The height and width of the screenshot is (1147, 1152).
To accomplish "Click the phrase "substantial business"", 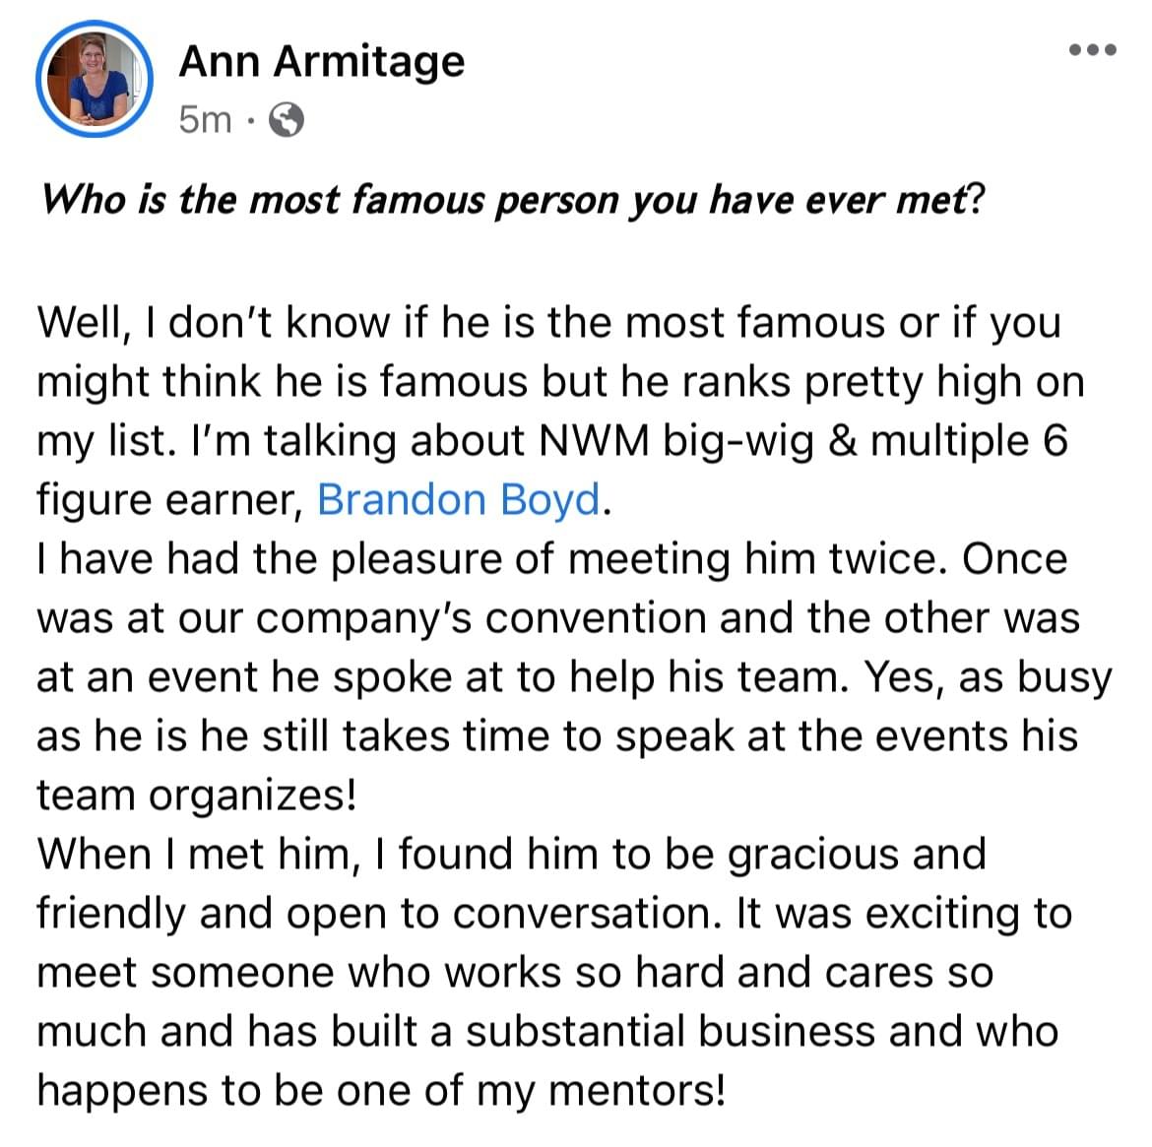I will pyautogui.click(x=671, y=1031).
